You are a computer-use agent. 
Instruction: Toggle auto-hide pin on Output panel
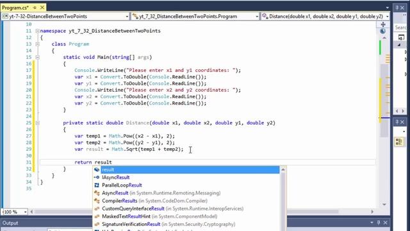(379, 223)
